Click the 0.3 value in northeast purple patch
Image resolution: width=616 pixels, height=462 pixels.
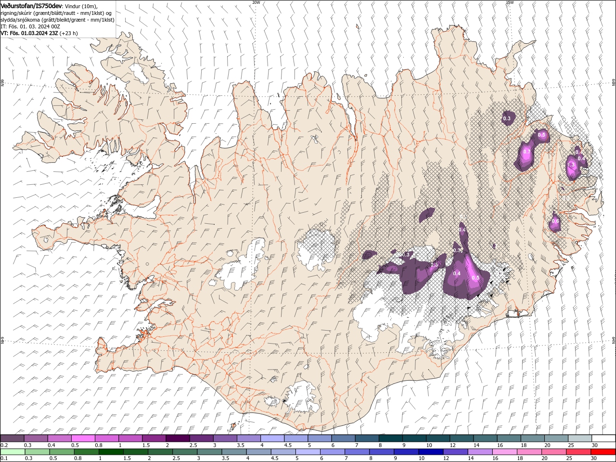(507, 118)
